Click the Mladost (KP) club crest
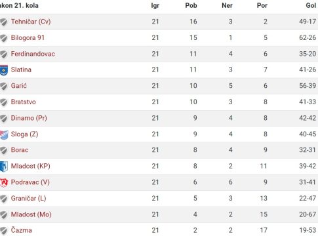Image resolution: width=318 pixels, height=236 pixels. (4, 167)
